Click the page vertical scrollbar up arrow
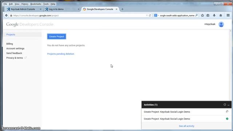 (x=230, y=31)
